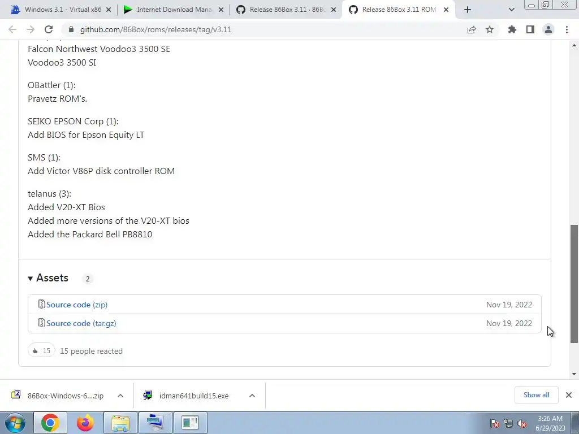Click the page vertical scrollbar thumb
Viewport: 579px width, 434px height.
(x=574, y=284)
